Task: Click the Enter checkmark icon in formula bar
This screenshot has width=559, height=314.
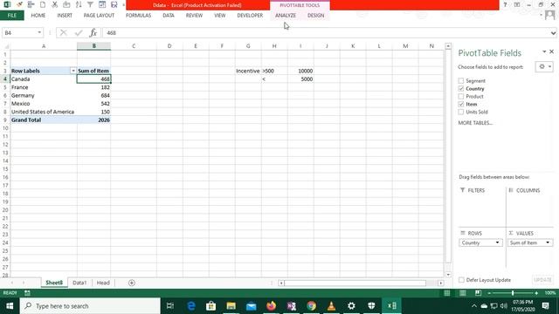Action: 79,33
